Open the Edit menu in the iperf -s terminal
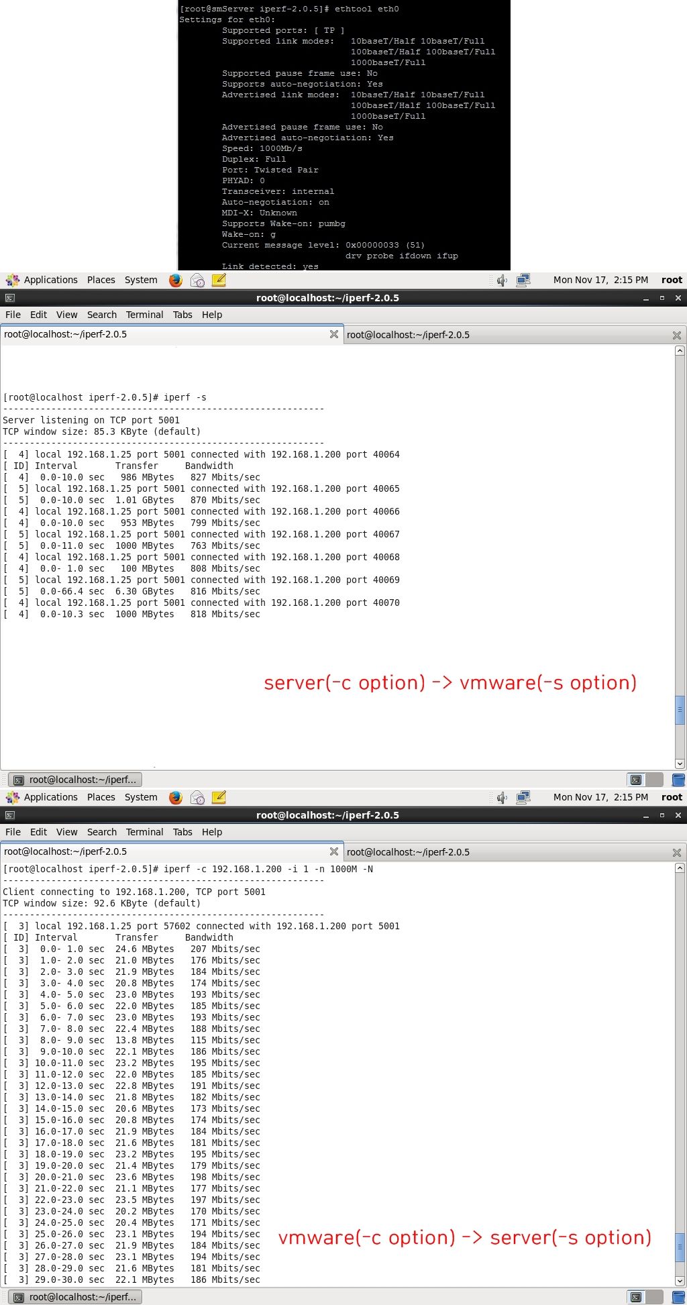The image size is (687, 1305). point(39,315)
